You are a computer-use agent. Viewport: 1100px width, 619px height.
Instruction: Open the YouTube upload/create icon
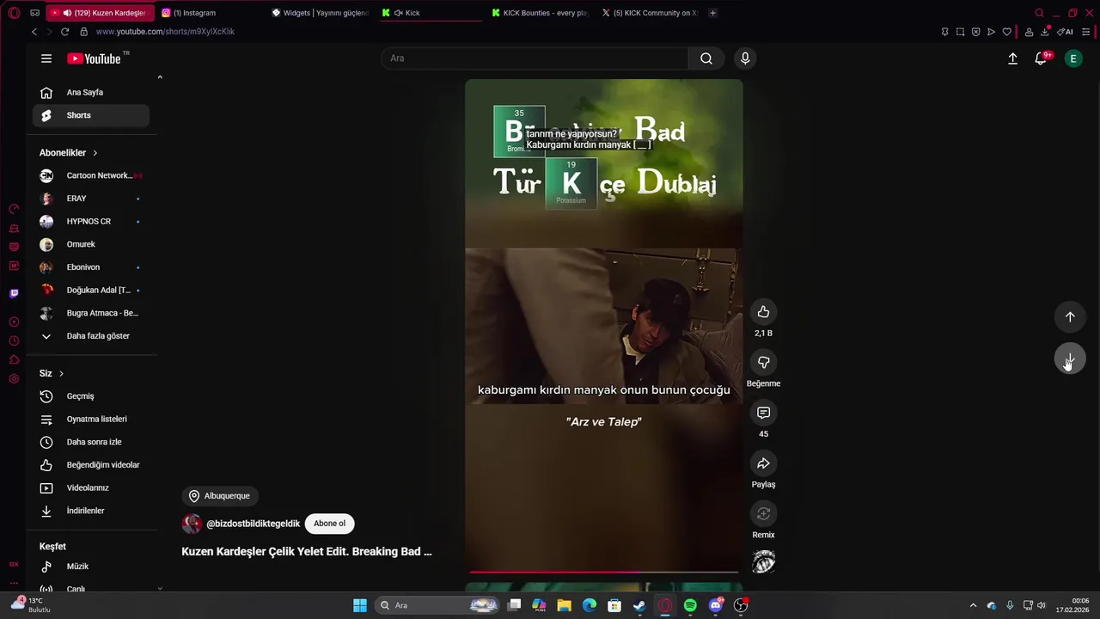[x=1012, y=58]
